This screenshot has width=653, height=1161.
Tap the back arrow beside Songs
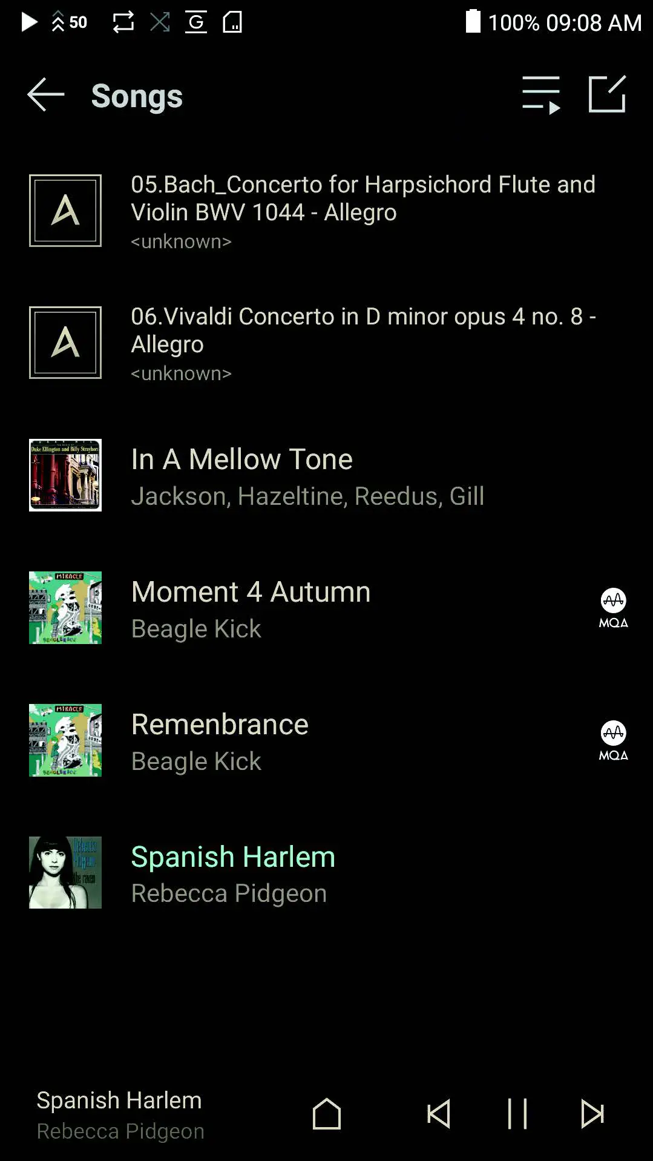[x=46, y=95]
